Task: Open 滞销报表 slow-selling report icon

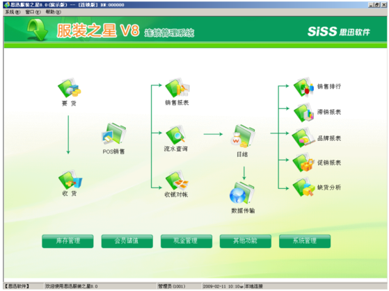Action: [x=304, y=113]
